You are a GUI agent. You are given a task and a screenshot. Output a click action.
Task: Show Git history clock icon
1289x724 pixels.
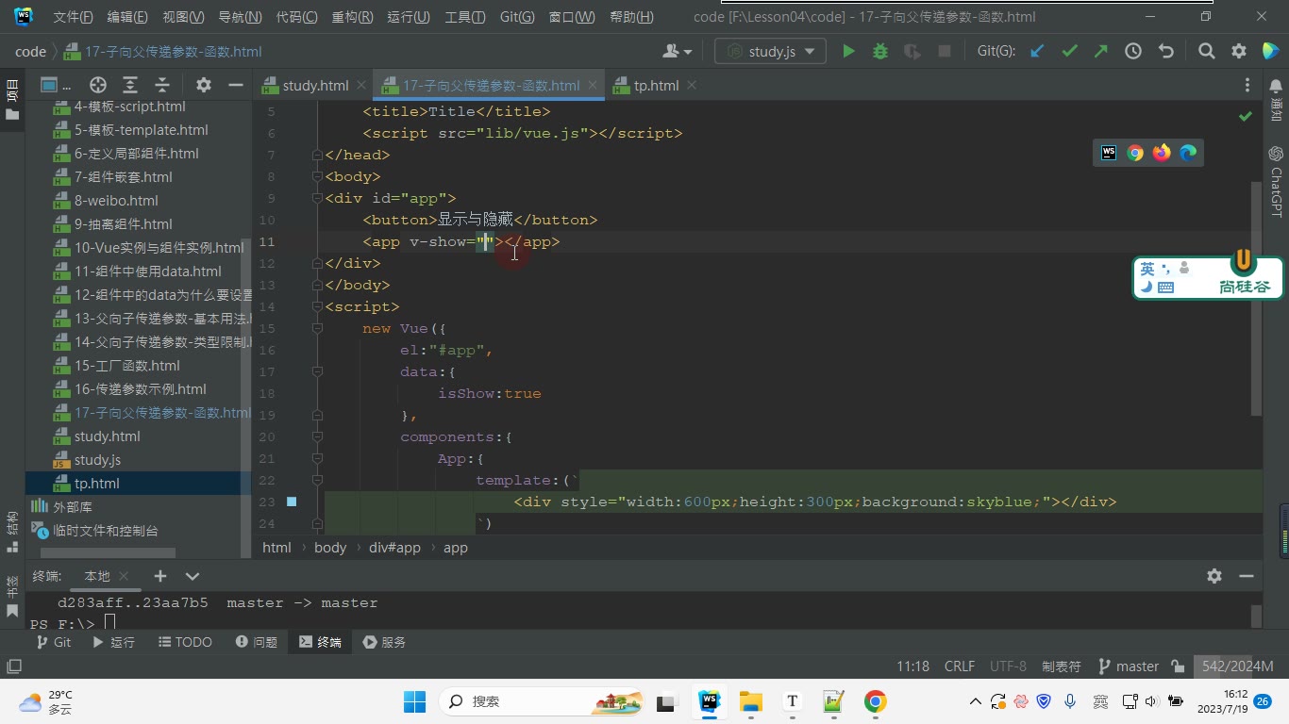click(x=1133, y=52)
